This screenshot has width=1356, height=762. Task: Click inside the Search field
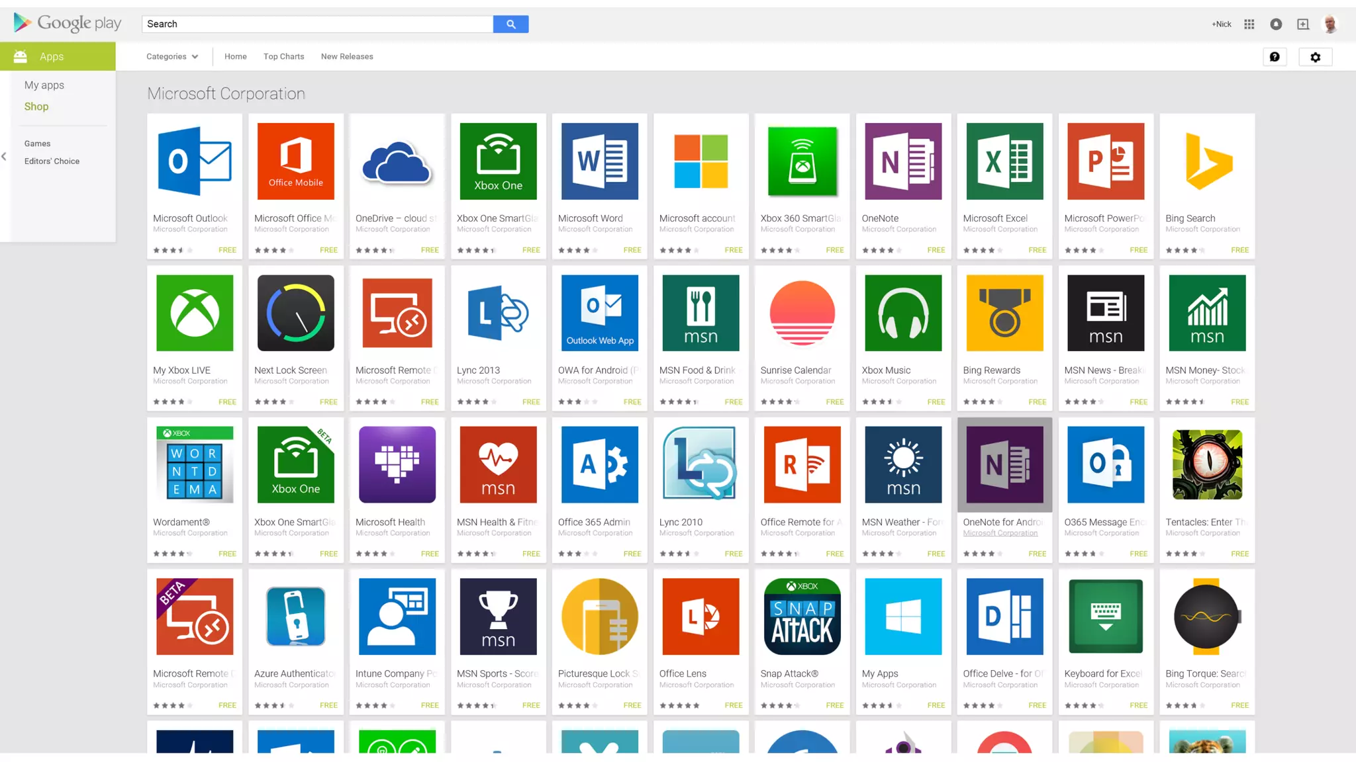pos(318,24)
